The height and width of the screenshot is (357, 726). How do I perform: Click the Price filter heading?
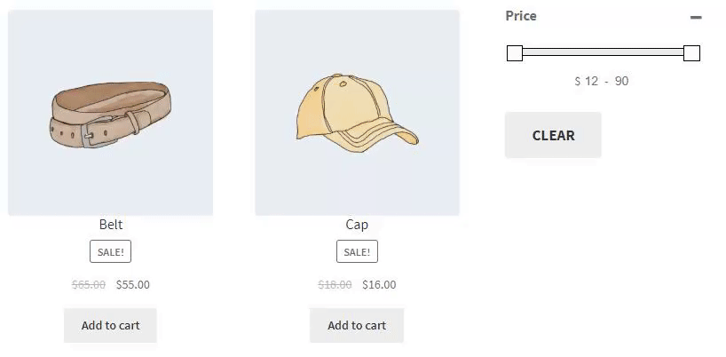click(x=521, y=16)
